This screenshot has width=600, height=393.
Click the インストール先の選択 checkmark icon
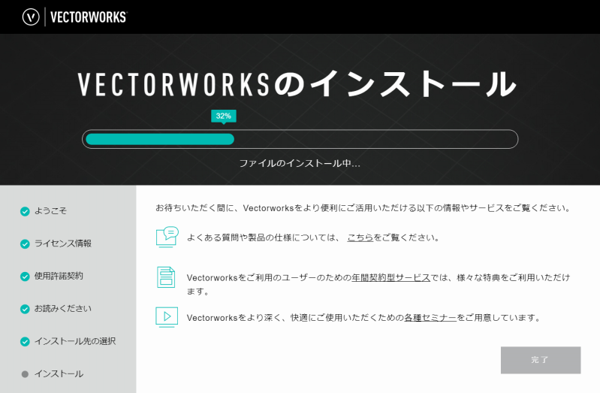(25, 342)
